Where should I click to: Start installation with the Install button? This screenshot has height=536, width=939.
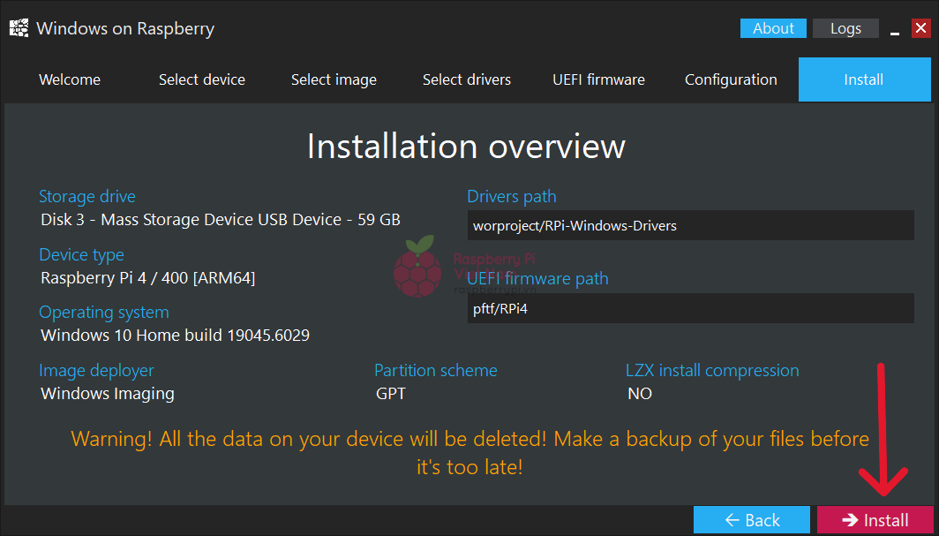(875, 520)
